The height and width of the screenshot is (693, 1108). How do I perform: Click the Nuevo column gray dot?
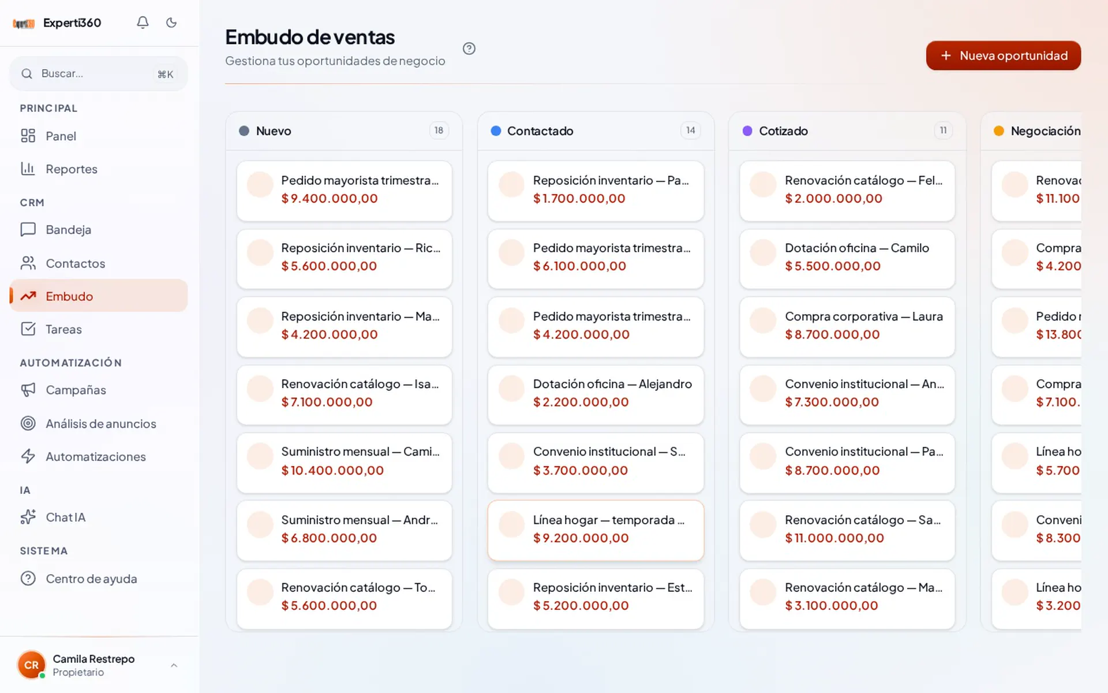tap(244, 131)
